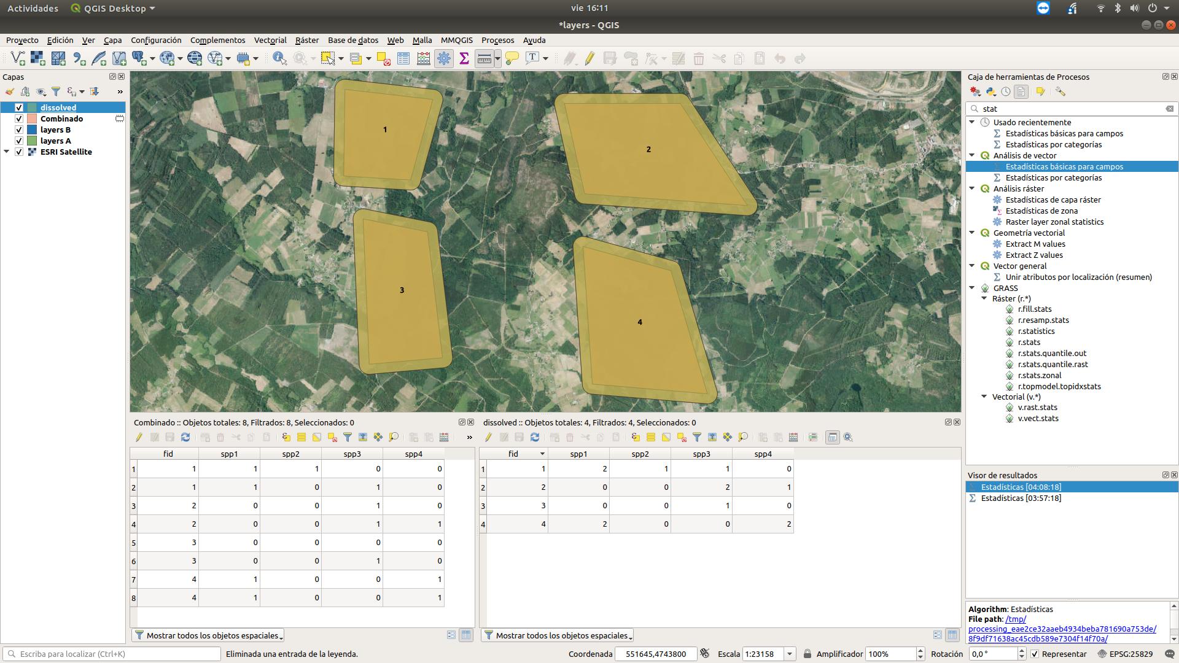Image resolution: width=1179 pixels, height=663 pixels.
Task: Select the Measure Line ruler tool
Action: 484,58
